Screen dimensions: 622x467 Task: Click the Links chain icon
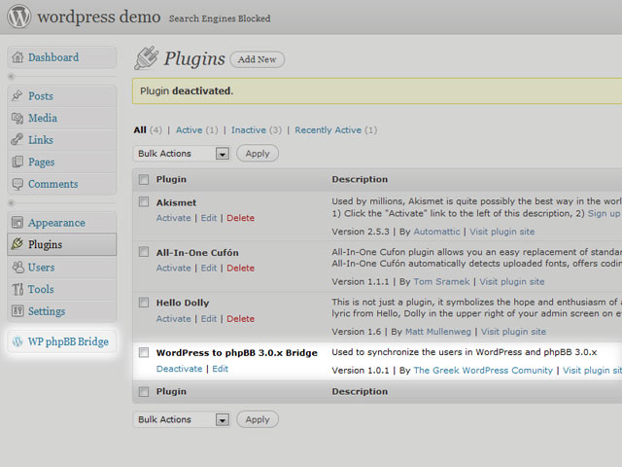pyautogui.click(x=17, y=140)
